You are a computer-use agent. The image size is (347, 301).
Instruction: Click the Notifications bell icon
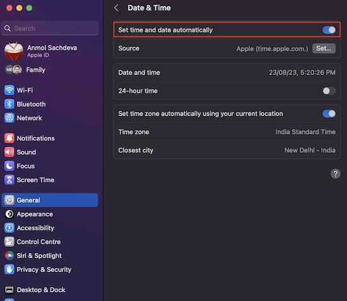pos(9,138)
